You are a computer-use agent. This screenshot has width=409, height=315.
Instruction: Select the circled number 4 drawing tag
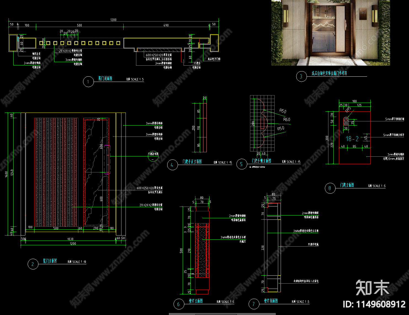pyautogui.click(x=172, y=165)
